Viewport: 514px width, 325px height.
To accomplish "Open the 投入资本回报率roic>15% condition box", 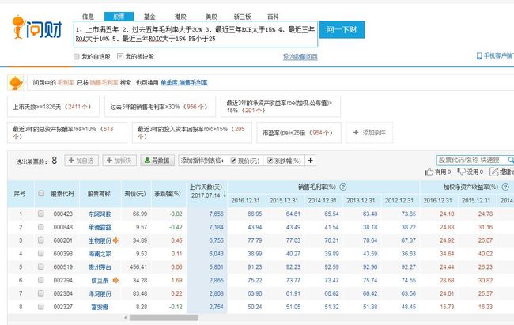I will [192, 133].
